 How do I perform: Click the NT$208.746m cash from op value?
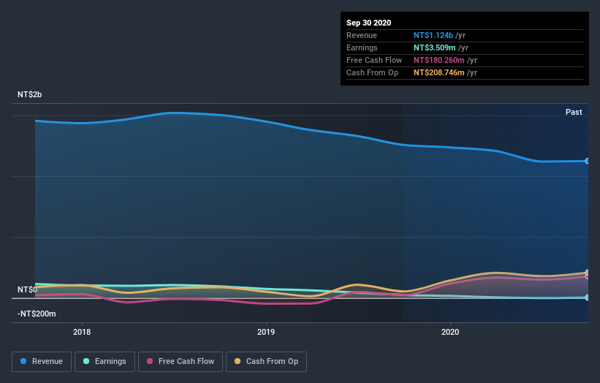(439, 72)
